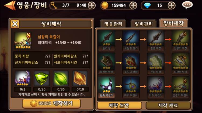Craft item with 98000 제작하기 button
The height and width of the screenshot is (113, 202).
click(51, 103)
